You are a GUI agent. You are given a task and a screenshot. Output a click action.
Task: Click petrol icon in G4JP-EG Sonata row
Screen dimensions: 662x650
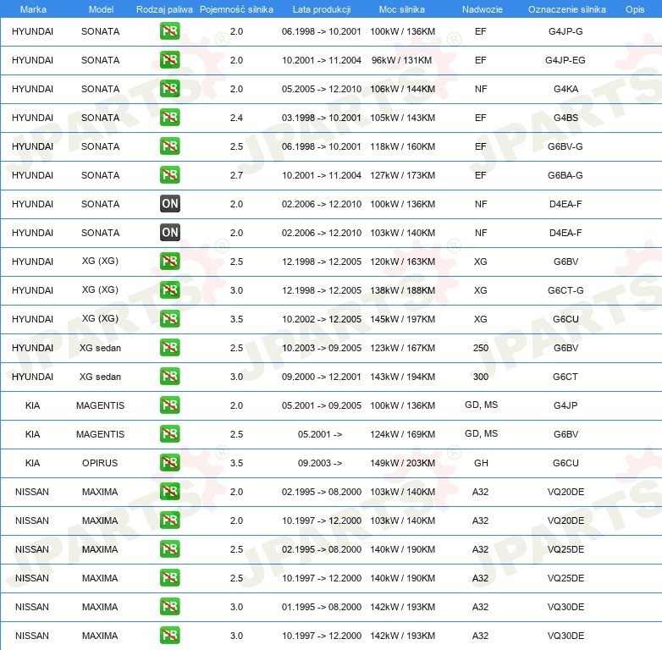point(169,59)
